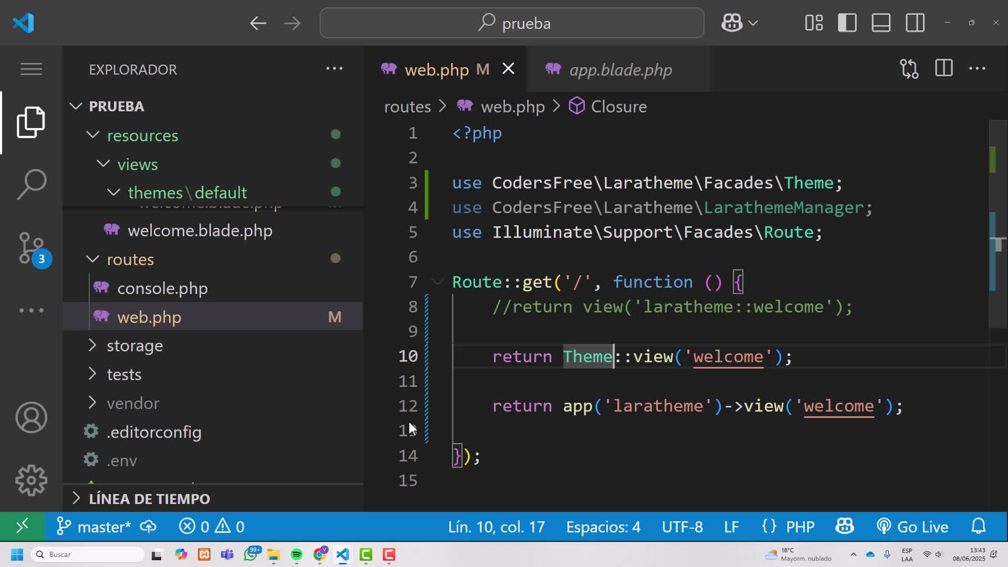Open Microsoft Teams from the taskbar

tap(227, 554)
